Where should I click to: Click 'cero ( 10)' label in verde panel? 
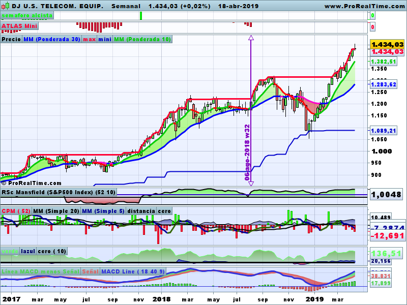[52, 251]
